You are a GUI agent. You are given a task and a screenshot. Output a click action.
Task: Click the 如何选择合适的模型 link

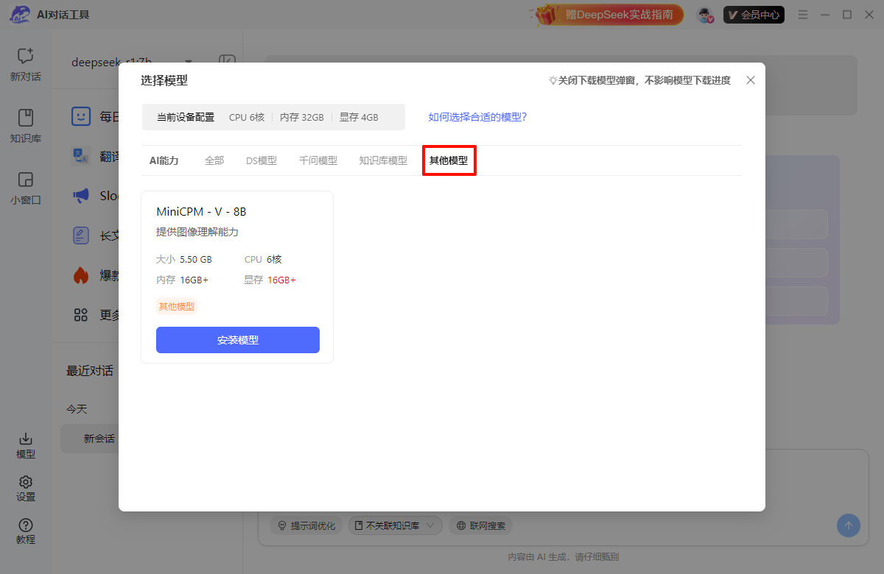point(477,117)
